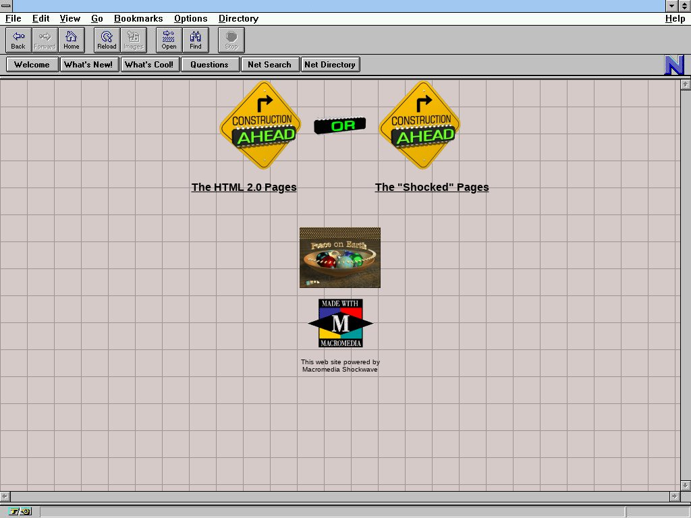Viewport: 691px width, 518px height.
Task: Click the Back toolbar icon
Action: [18, 40]
